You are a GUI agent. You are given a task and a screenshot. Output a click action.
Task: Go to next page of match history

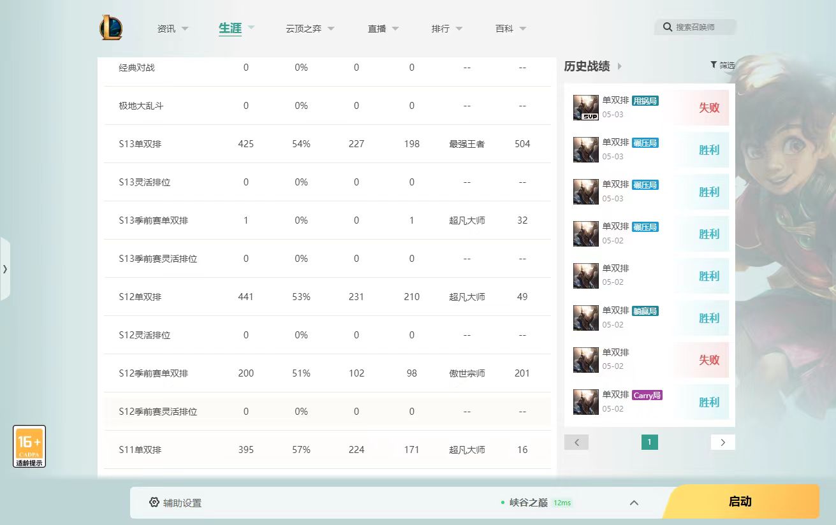pyautogui.click(x=723, y=442)
